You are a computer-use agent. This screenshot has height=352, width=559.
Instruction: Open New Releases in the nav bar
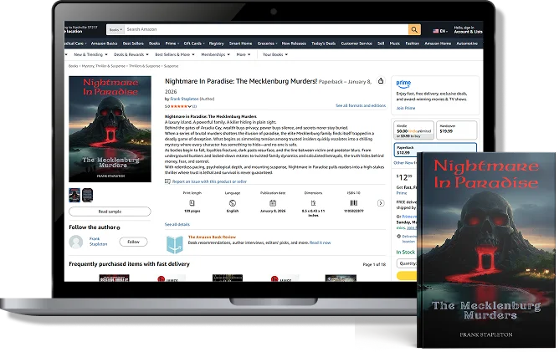pos(294,43)
